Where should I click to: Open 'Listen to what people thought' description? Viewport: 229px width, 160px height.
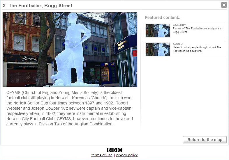197,49
